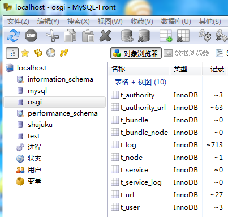Open the 编辑(Y) menu
Viewport: 228px width, 217px height.
(x=48, y=22)
